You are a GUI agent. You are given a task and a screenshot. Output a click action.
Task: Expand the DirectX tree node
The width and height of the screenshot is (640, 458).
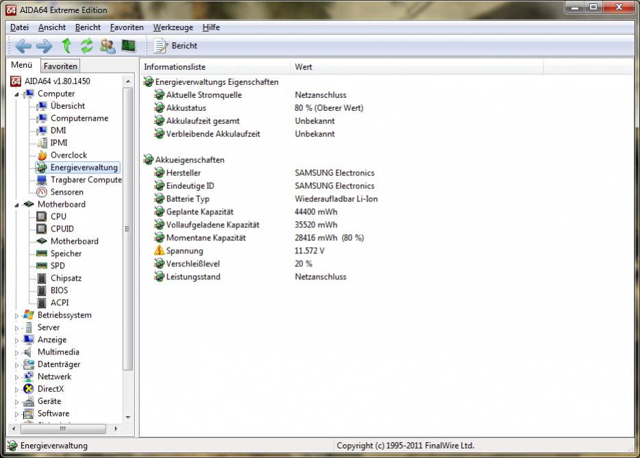(x=16, y=390)
